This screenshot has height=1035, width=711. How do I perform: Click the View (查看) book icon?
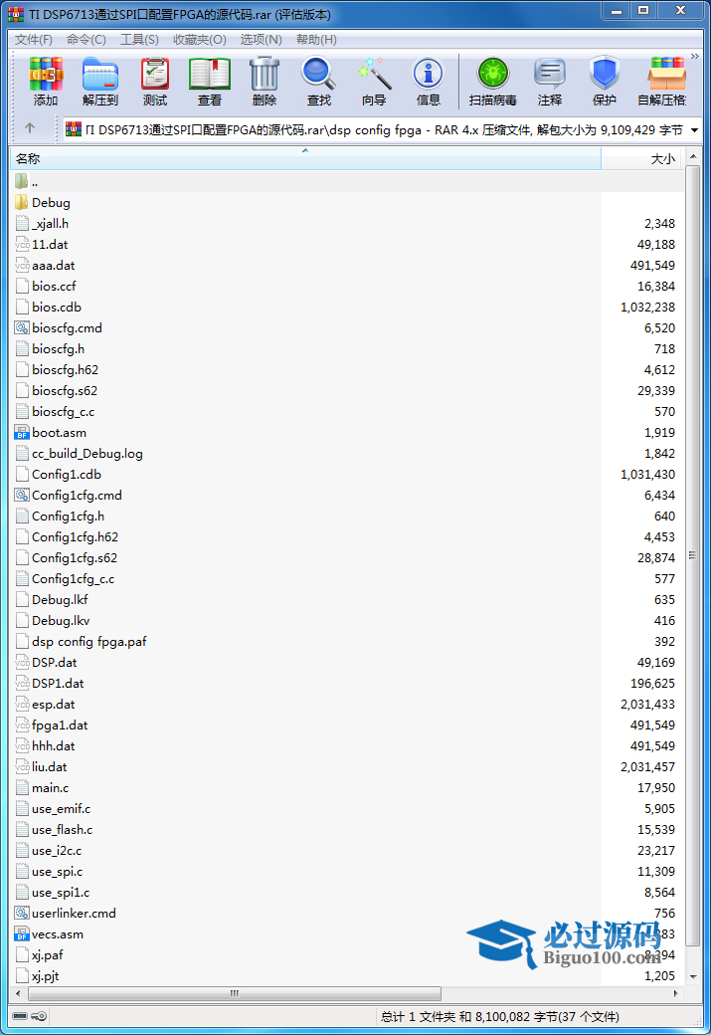[210, 80]
